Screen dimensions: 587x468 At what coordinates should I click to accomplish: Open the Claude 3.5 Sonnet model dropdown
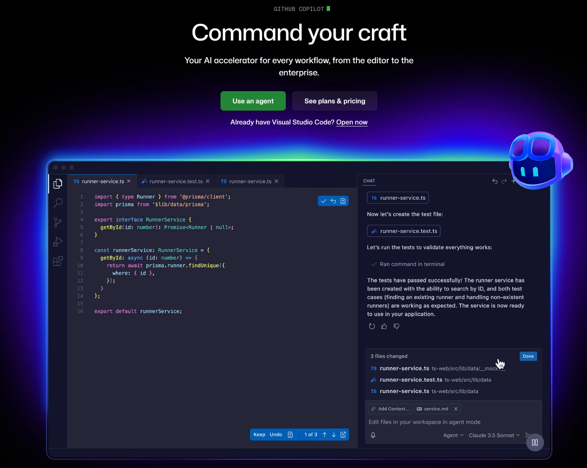pyautogui.click(x=494, y=435)
